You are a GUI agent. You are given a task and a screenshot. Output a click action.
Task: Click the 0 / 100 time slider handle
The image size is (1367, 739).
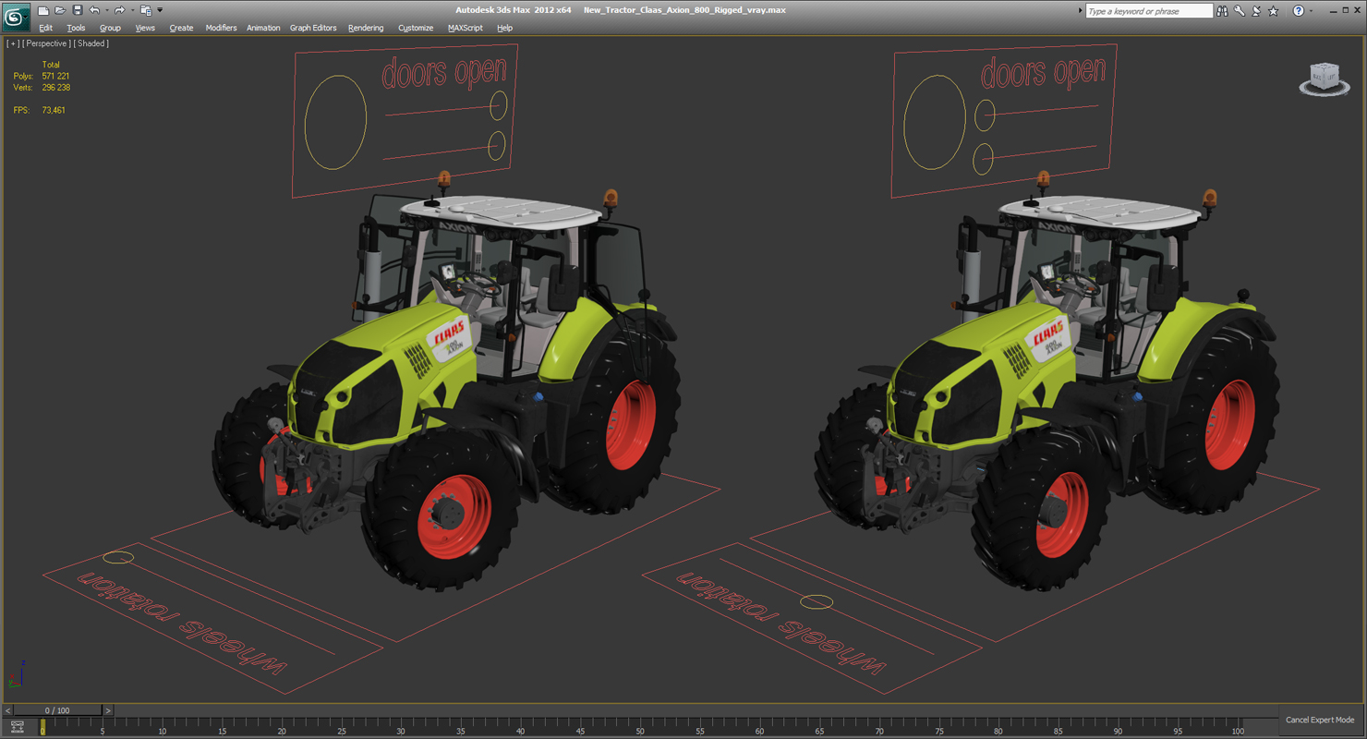[x=58, y=710]
